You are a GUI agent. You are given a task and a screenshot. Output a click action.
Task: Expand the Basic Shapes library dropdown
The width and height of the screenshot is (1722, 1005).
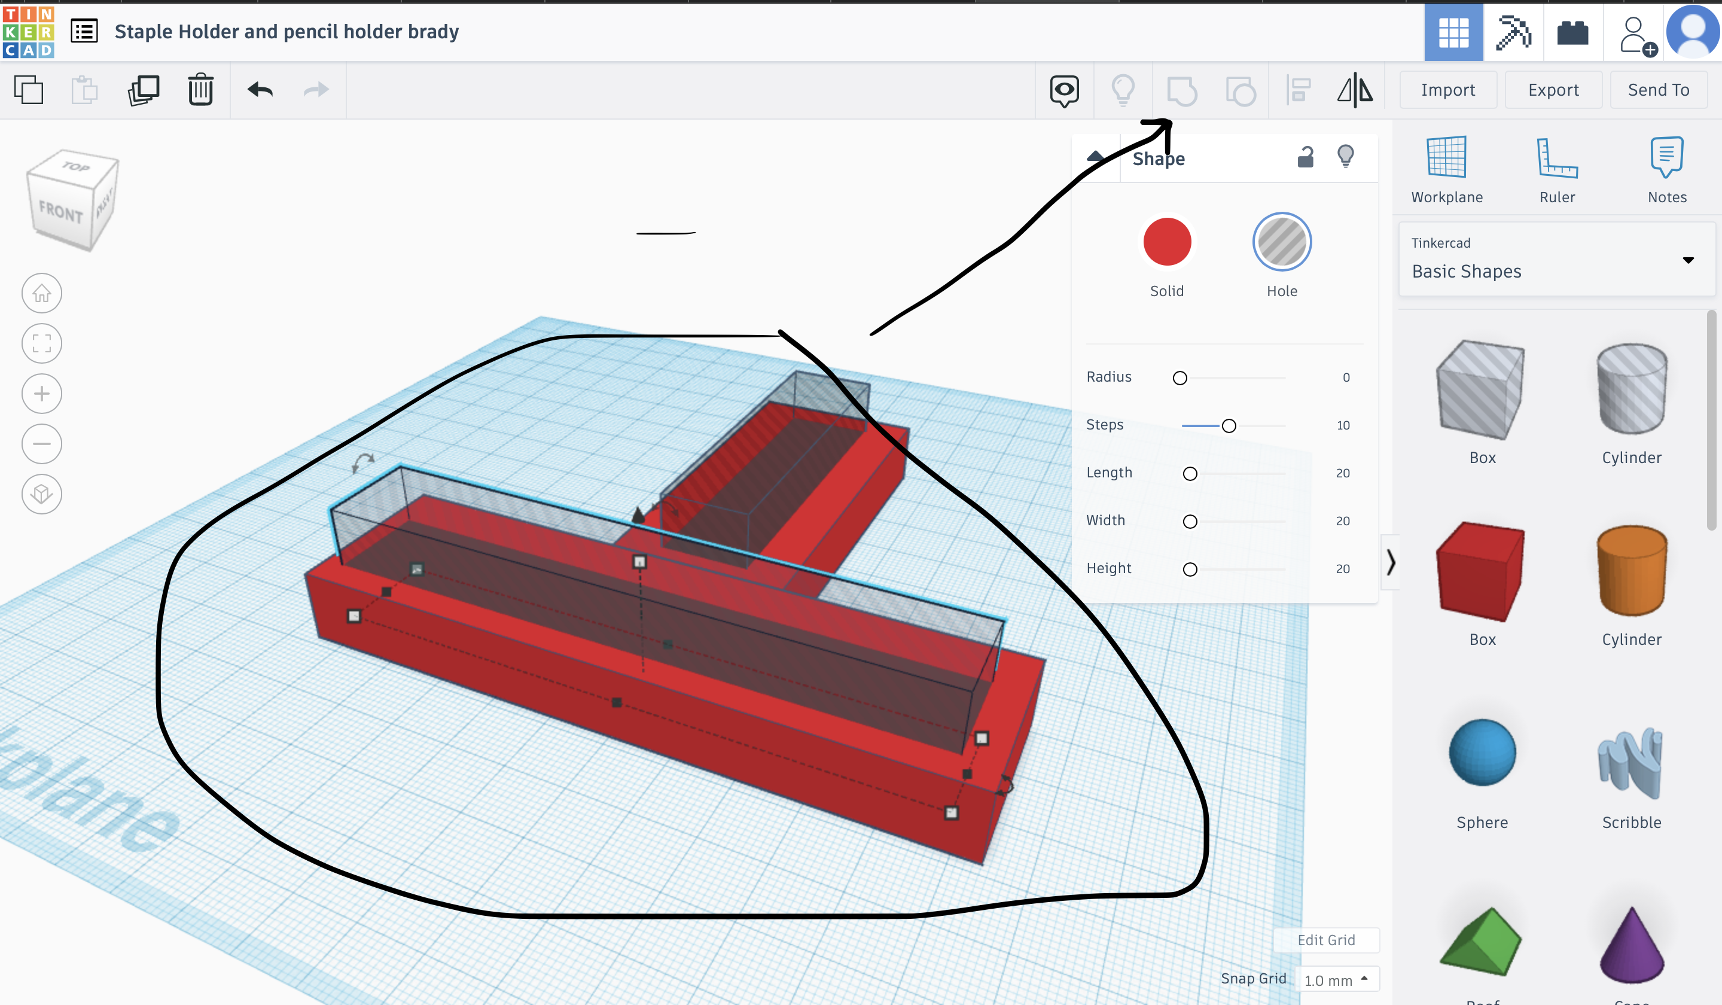pyautogui.click(x=1557, y=260)
